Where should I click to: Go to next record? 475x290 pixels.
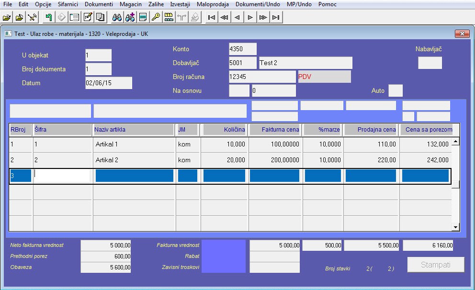(250, 17)
